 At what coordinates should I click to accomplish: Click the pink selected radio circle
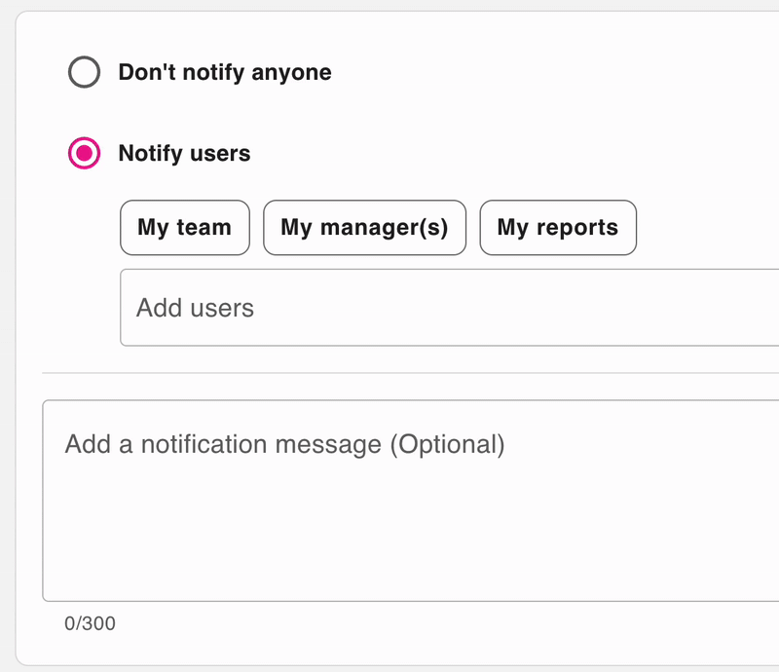(85, 154)
